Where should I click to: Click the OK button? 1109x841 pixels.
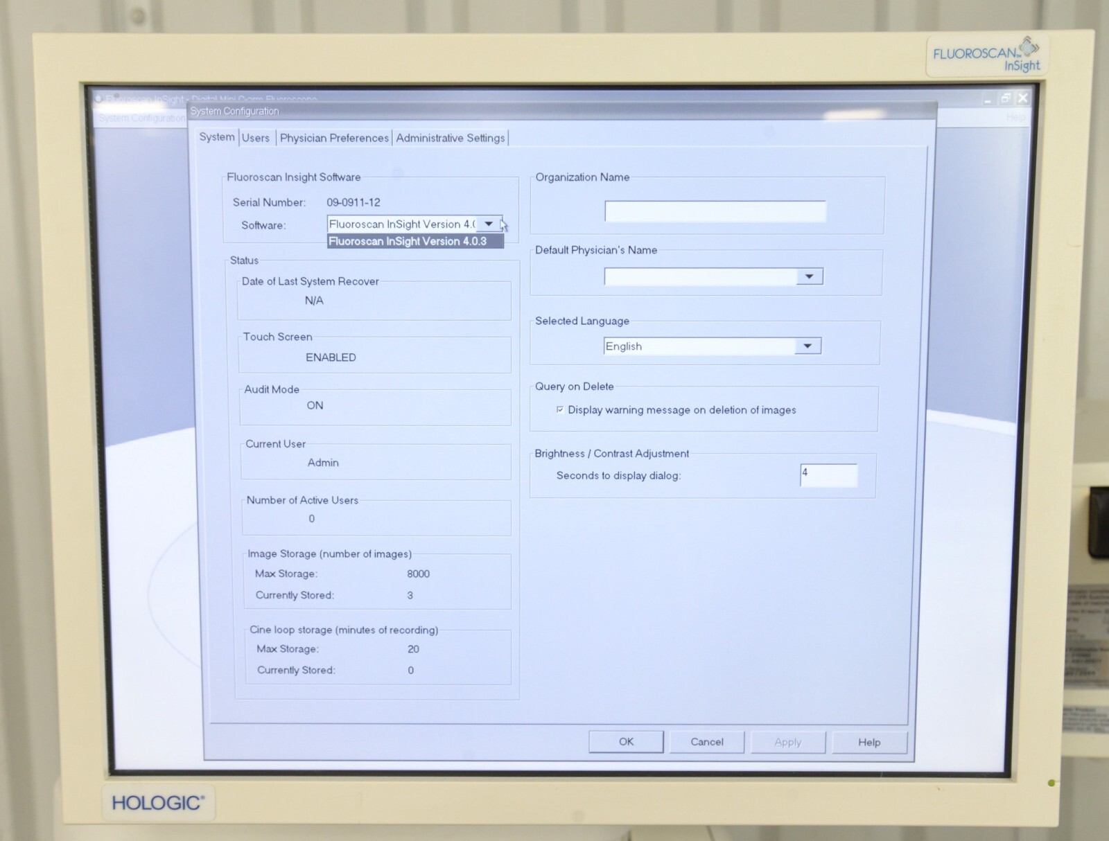pyautogui.click(x=625, y=741)
